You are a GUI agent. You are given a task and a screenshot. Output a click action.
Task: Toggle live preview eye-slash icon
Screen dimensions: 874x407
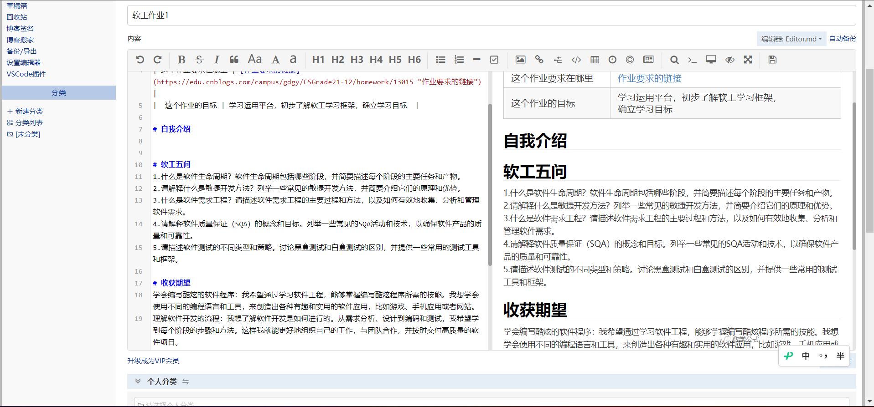tap(730, 60)
